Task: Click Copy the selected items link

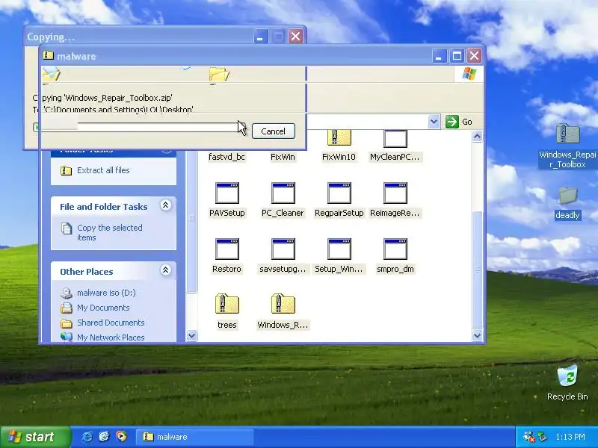Action: tap(109, 232)
